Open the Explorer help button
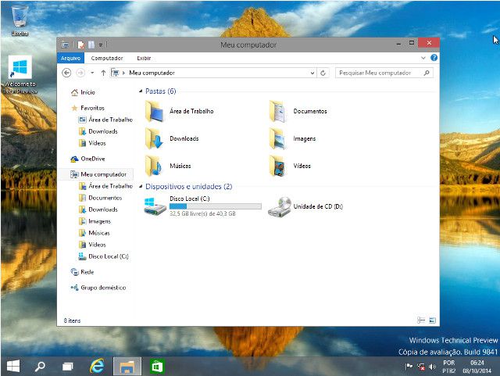Viewport: 500px width, 376px height. point(434,58)
